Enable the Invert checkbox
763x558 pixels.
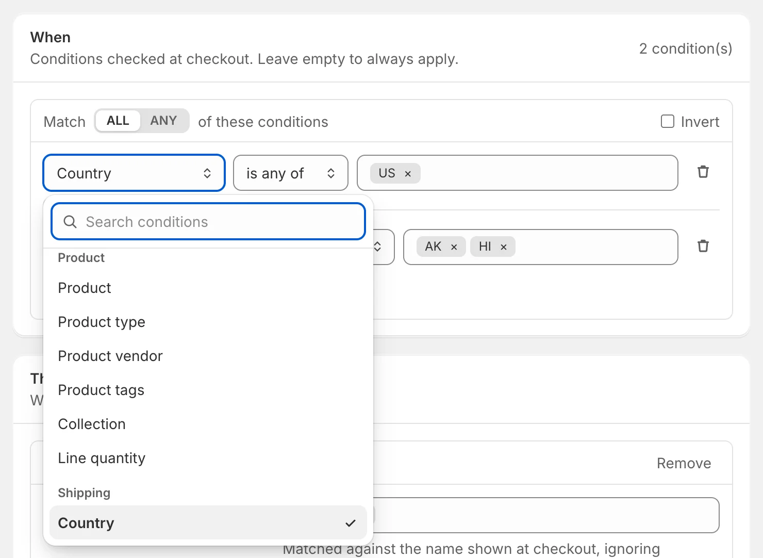point(668,121)
